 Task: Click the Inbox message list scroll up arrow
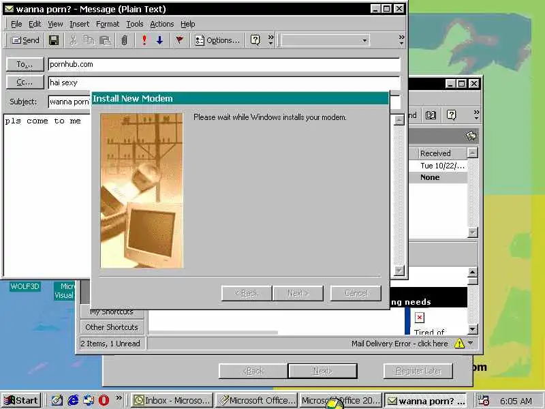point(473,152)
